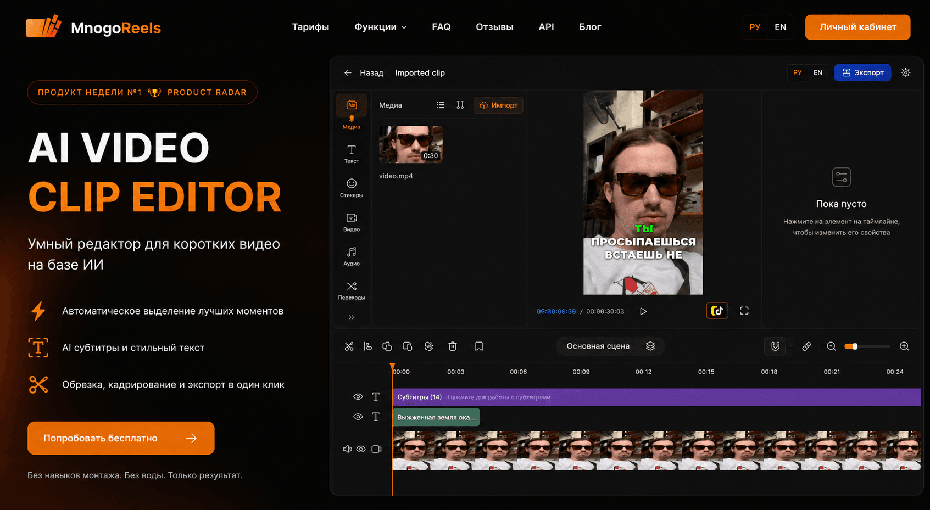Click the Продукт недели Product Radar badge
The width and height of the screenshot is (930, 510).
(142, 92)
